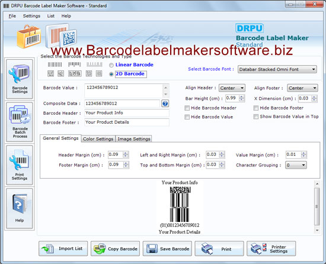326x264 pixels.
Task: Click the X Dimension value field
Action: click(305, 98)
